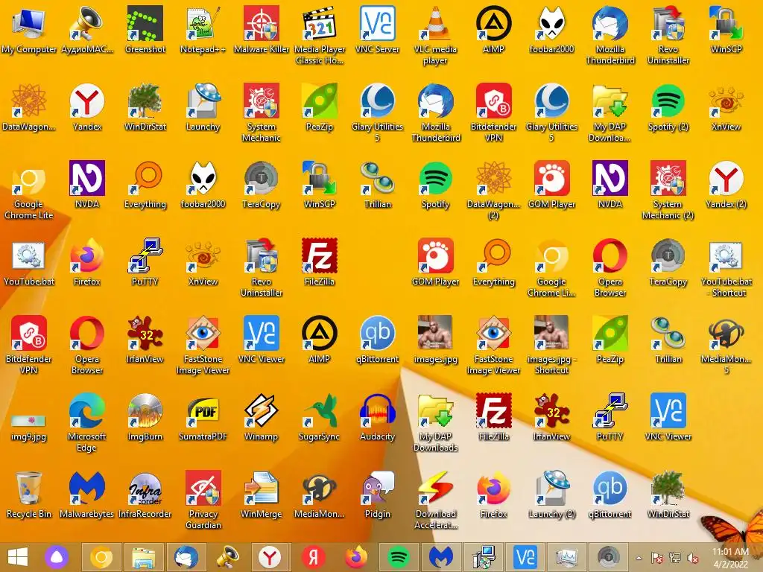763x572 pixels.
Task: Select the MediaMonkey 5 desktop icon
Action: (726, 346)
